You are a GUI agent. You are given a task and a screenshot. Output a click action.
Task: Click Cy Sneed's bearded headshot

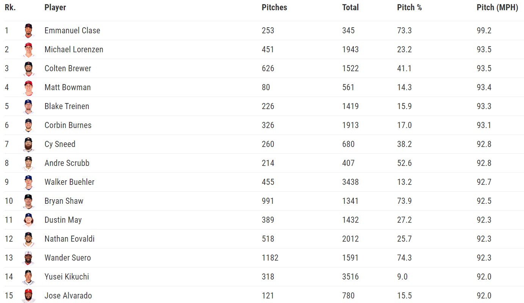[x=28, y=144]
